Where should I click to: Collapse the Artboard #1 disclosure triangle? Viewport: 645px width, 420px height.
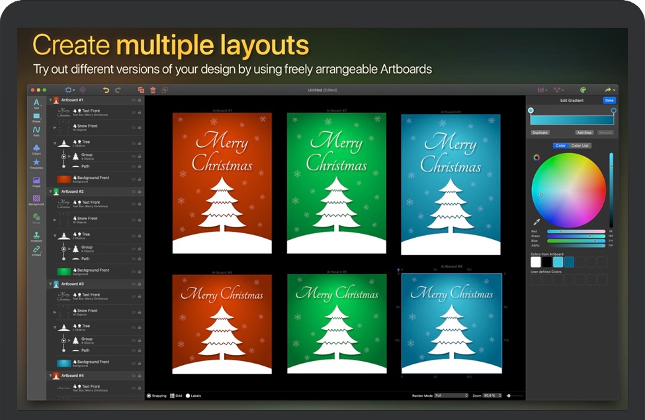point(50,99)
